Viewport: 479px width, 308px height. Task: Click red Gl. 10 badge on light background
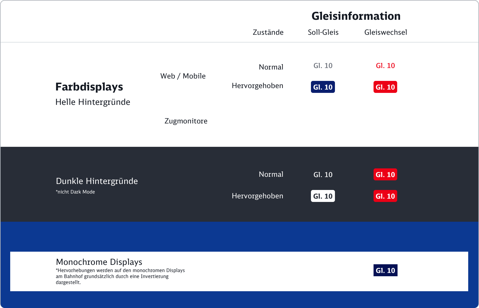[x=385, y=87]
